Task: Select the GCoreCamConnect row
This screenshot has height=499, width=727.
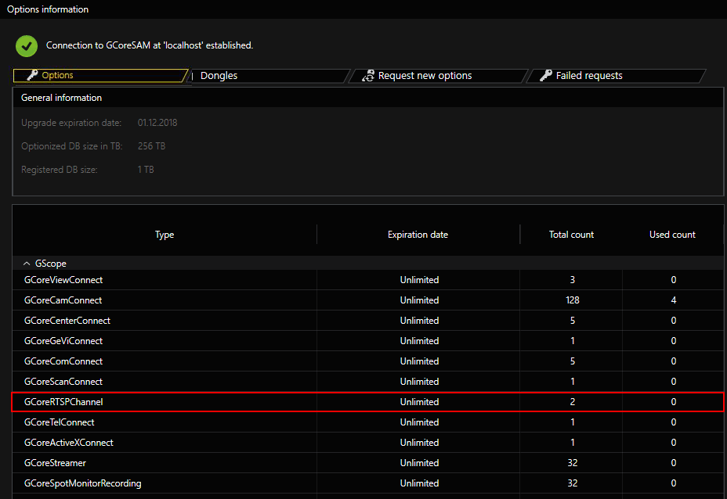Action: click(367, 300)
